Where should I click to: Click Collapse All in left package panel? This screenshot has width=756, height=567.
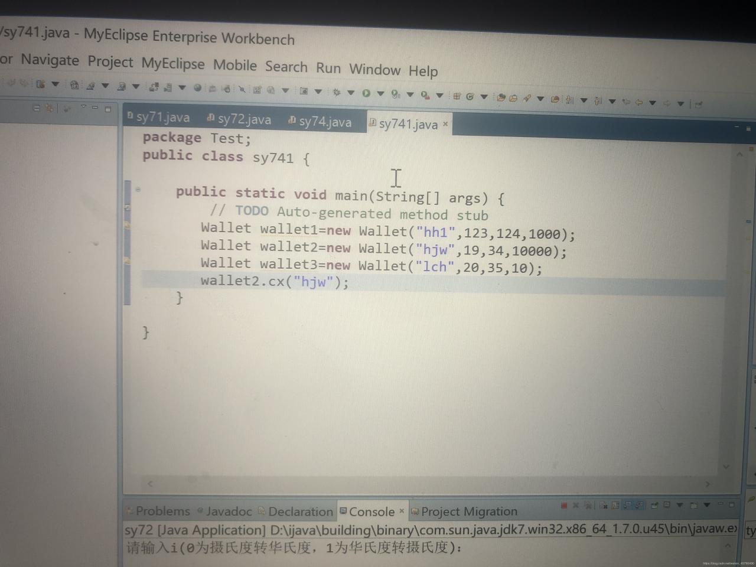point(37,108)
